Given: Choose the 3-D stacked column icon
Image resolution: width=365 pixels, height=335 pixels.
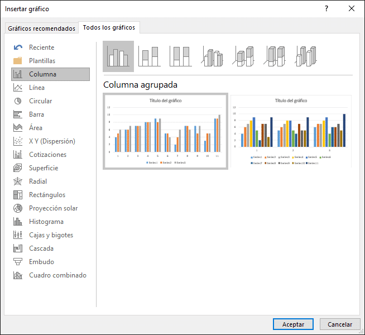Looking at the screenshot, I should (243, 56).
